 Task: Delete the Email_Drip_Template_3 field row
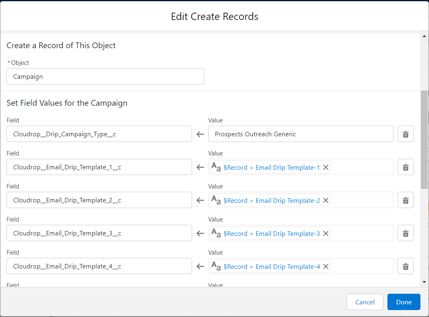click(405, 233)
